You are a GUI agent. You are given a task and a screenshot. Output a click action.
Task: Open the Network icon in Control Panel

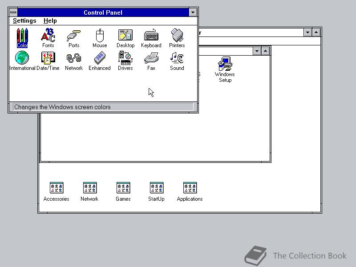pyautogui.click(x=74, y=61)
